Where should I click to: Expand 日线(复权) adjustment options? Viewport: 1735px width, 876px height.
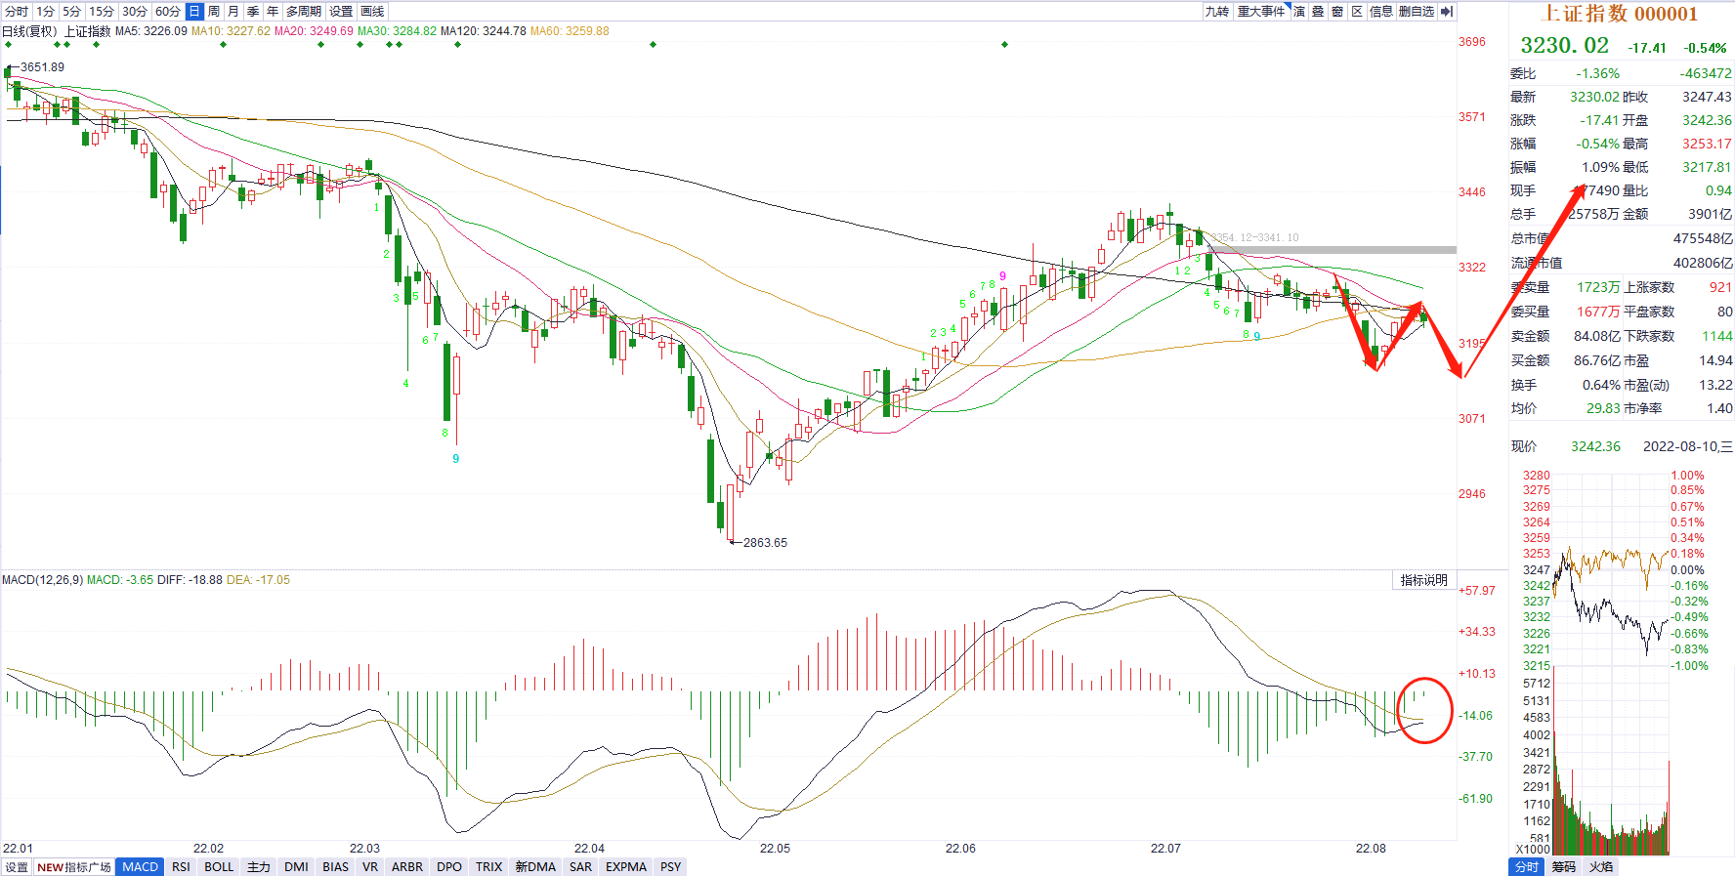[30, 31]
